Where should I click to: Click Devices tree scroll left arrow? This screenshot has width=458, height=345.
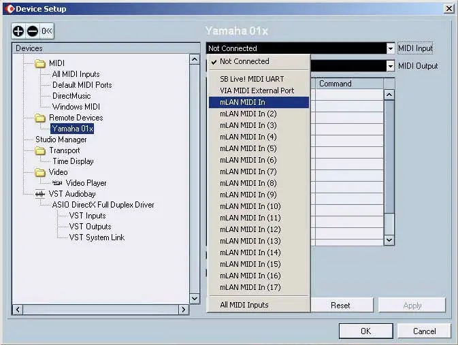18,310
